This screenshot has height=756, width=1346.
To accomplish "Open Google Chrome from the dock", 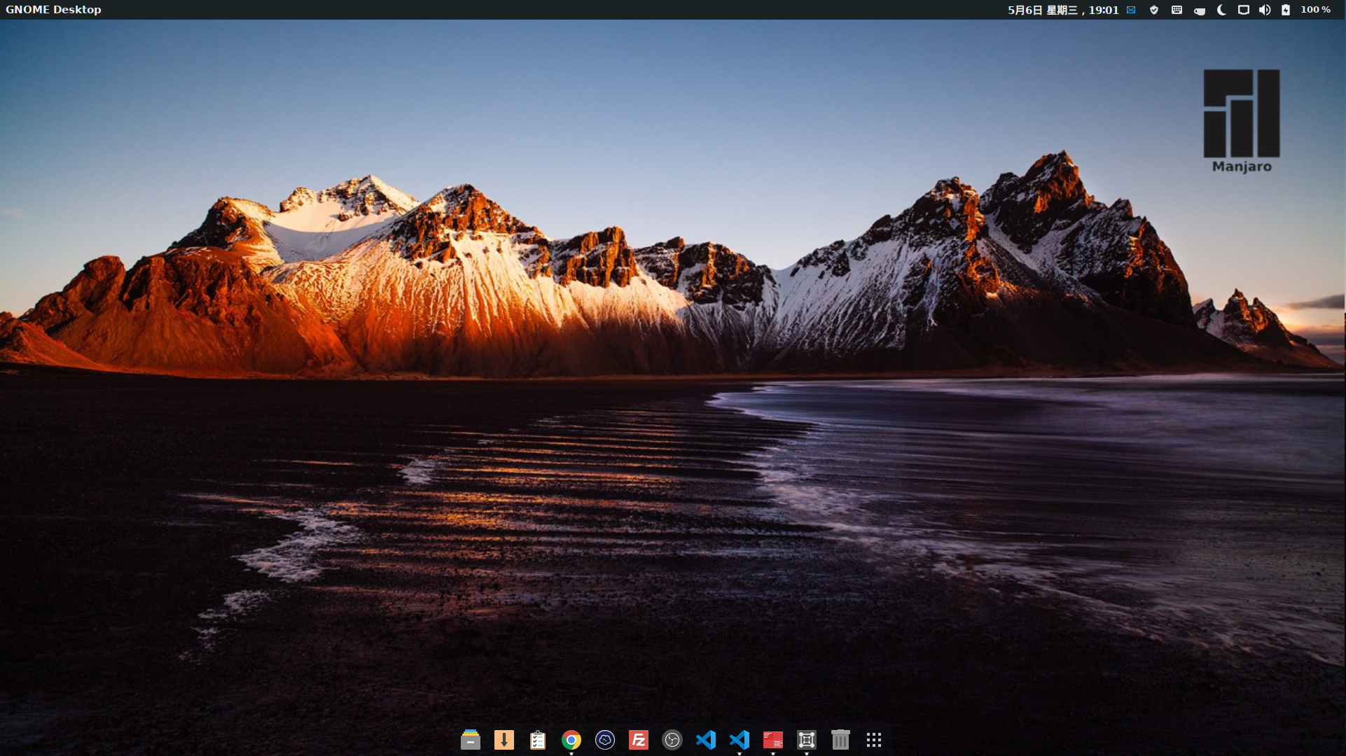I will [x=571, y=740].
